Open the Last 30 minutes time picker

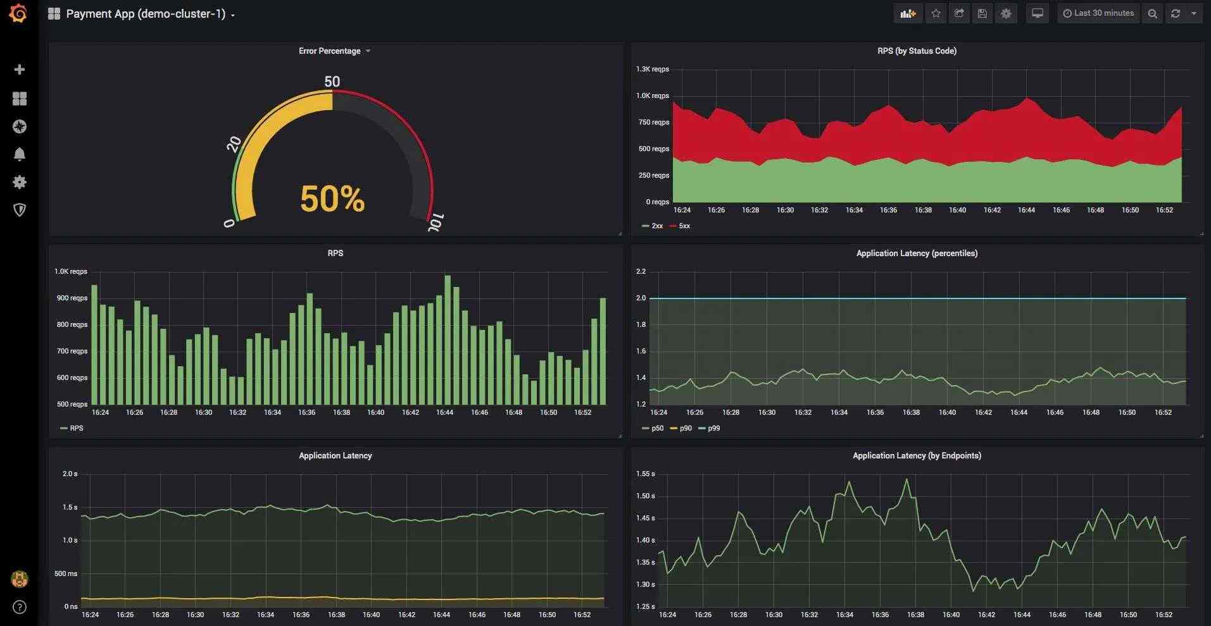(x=1098, y=13)
